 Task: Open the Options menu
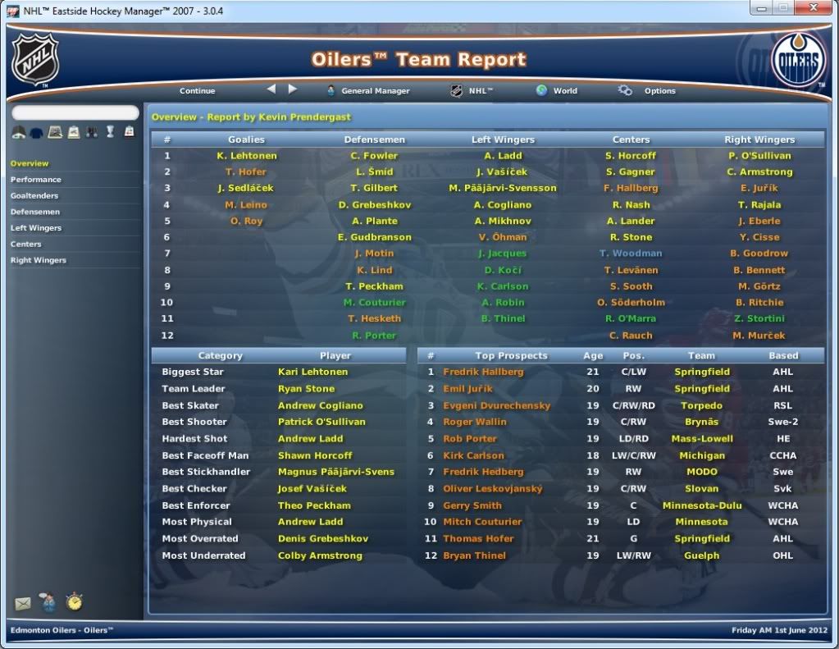coord(647,91)
